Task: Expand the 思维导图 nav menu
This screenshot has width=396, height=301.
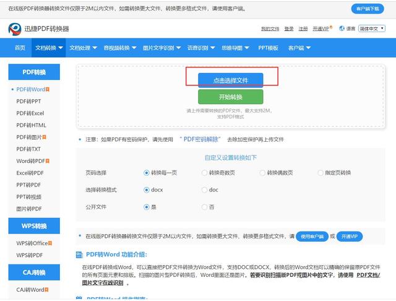Action: click(235, 48)
